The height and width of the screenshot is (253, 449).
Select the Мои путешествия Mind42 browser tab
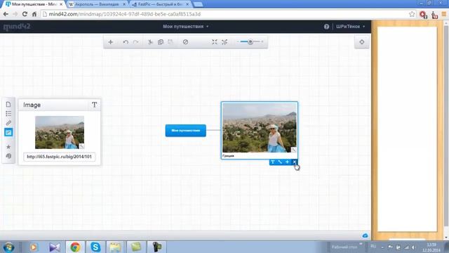tap(34, 4)
